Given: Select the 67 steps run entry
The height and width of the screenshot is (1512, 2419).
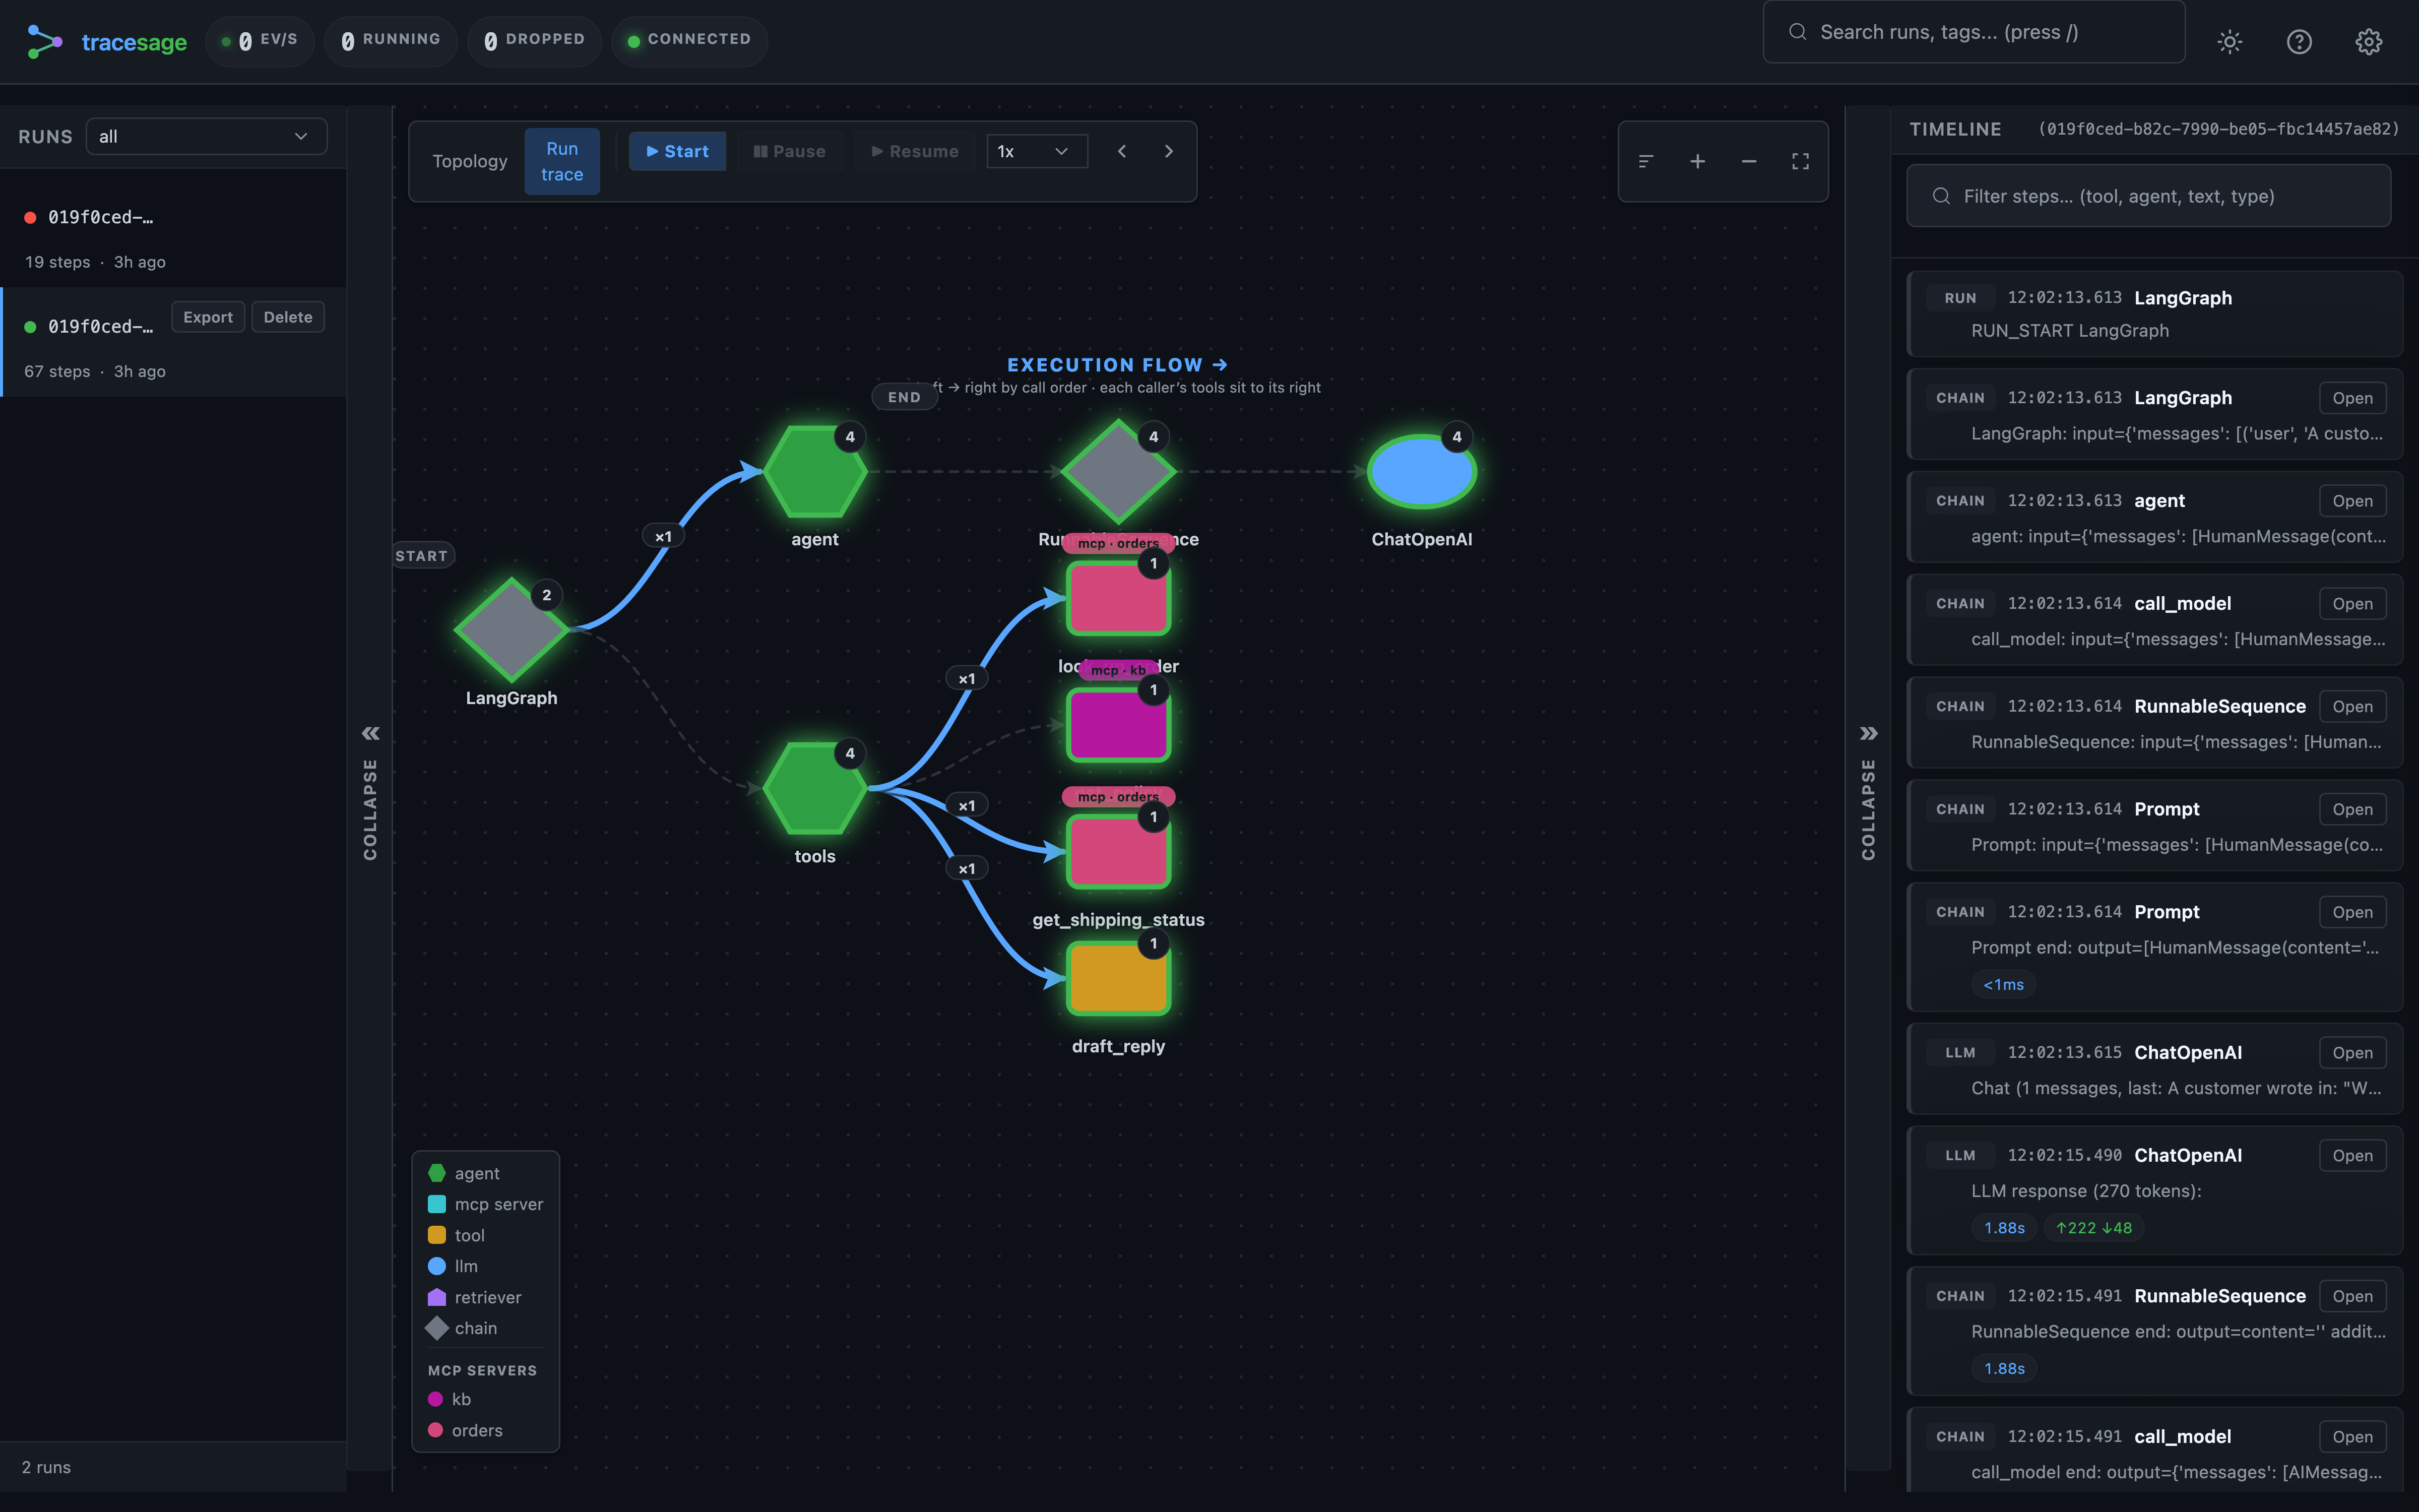Looking at the screenshot, I should pos(173,343).
